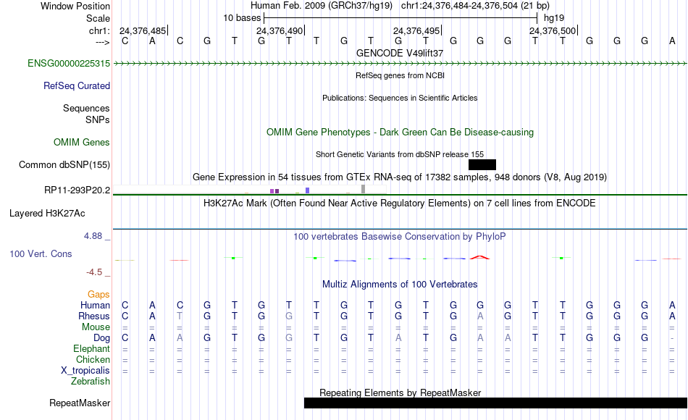Click the 4.88 PhyloP upper scale value
Screen dimensions: 688x420
point(93,236)
